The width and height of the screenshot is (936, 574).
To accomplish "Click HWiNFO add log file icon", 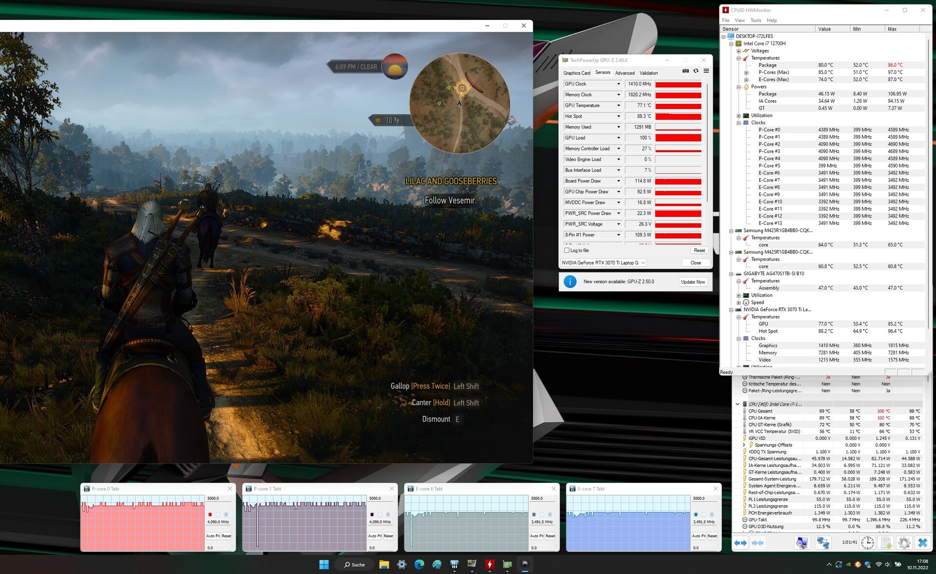I will [886, 542].
